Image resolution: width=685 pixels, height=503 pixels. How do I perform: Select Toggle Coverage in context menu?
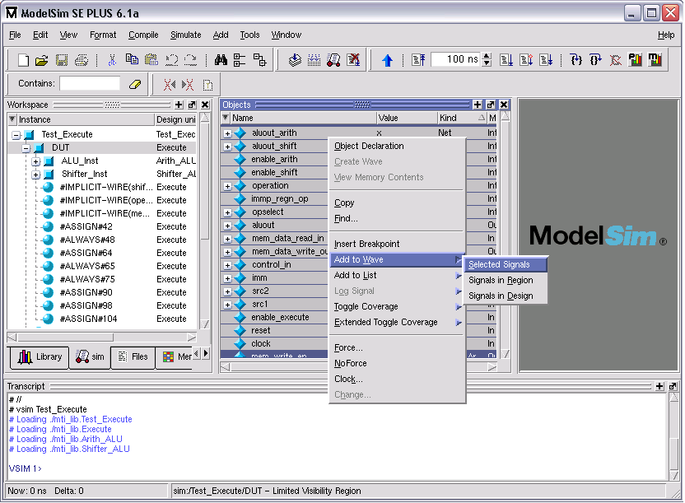pos(397,307)
